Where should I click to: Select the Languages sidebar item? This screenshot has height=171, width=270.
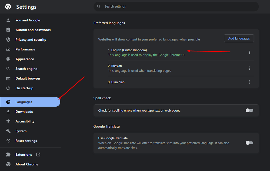pyautogui.click(x=30, y=102)
